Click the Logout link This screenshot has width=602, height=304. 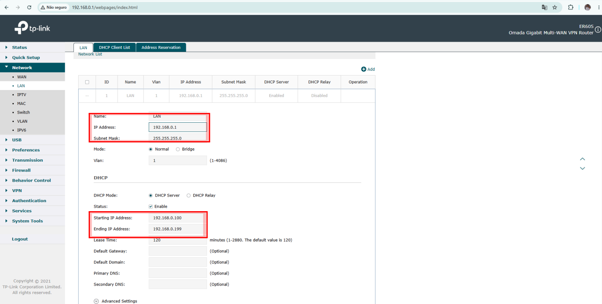(20, 239)
